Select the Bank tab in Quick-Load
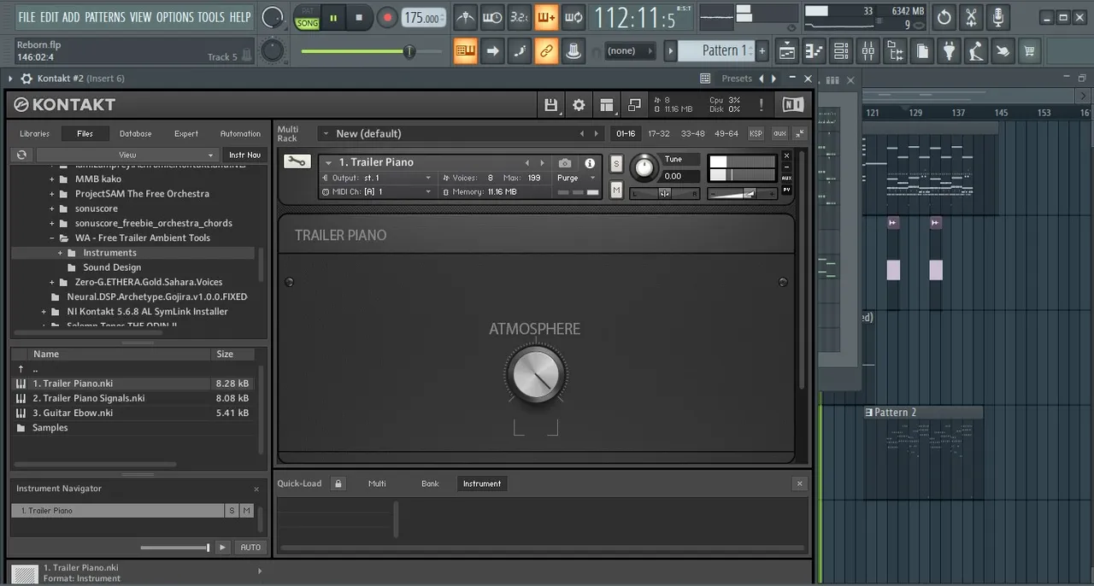The width and height of the screenshot is (1094, 586). (x=430, y=483)
